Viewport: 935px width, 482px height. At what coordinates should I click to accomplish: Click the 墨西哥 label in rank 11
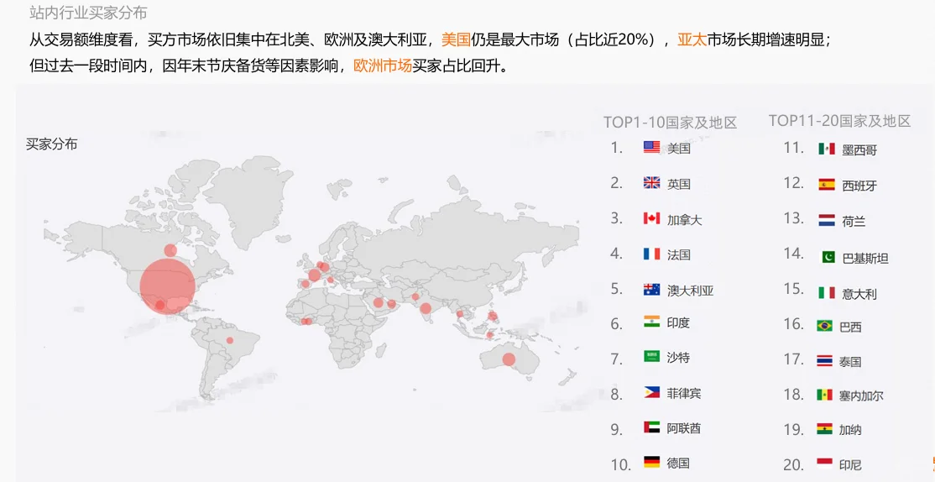click(859, 150)
